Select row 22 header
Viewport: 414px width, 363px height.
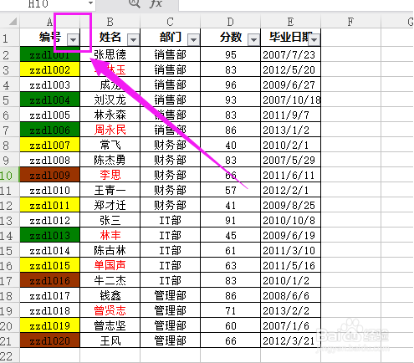[x=9, y=356]
